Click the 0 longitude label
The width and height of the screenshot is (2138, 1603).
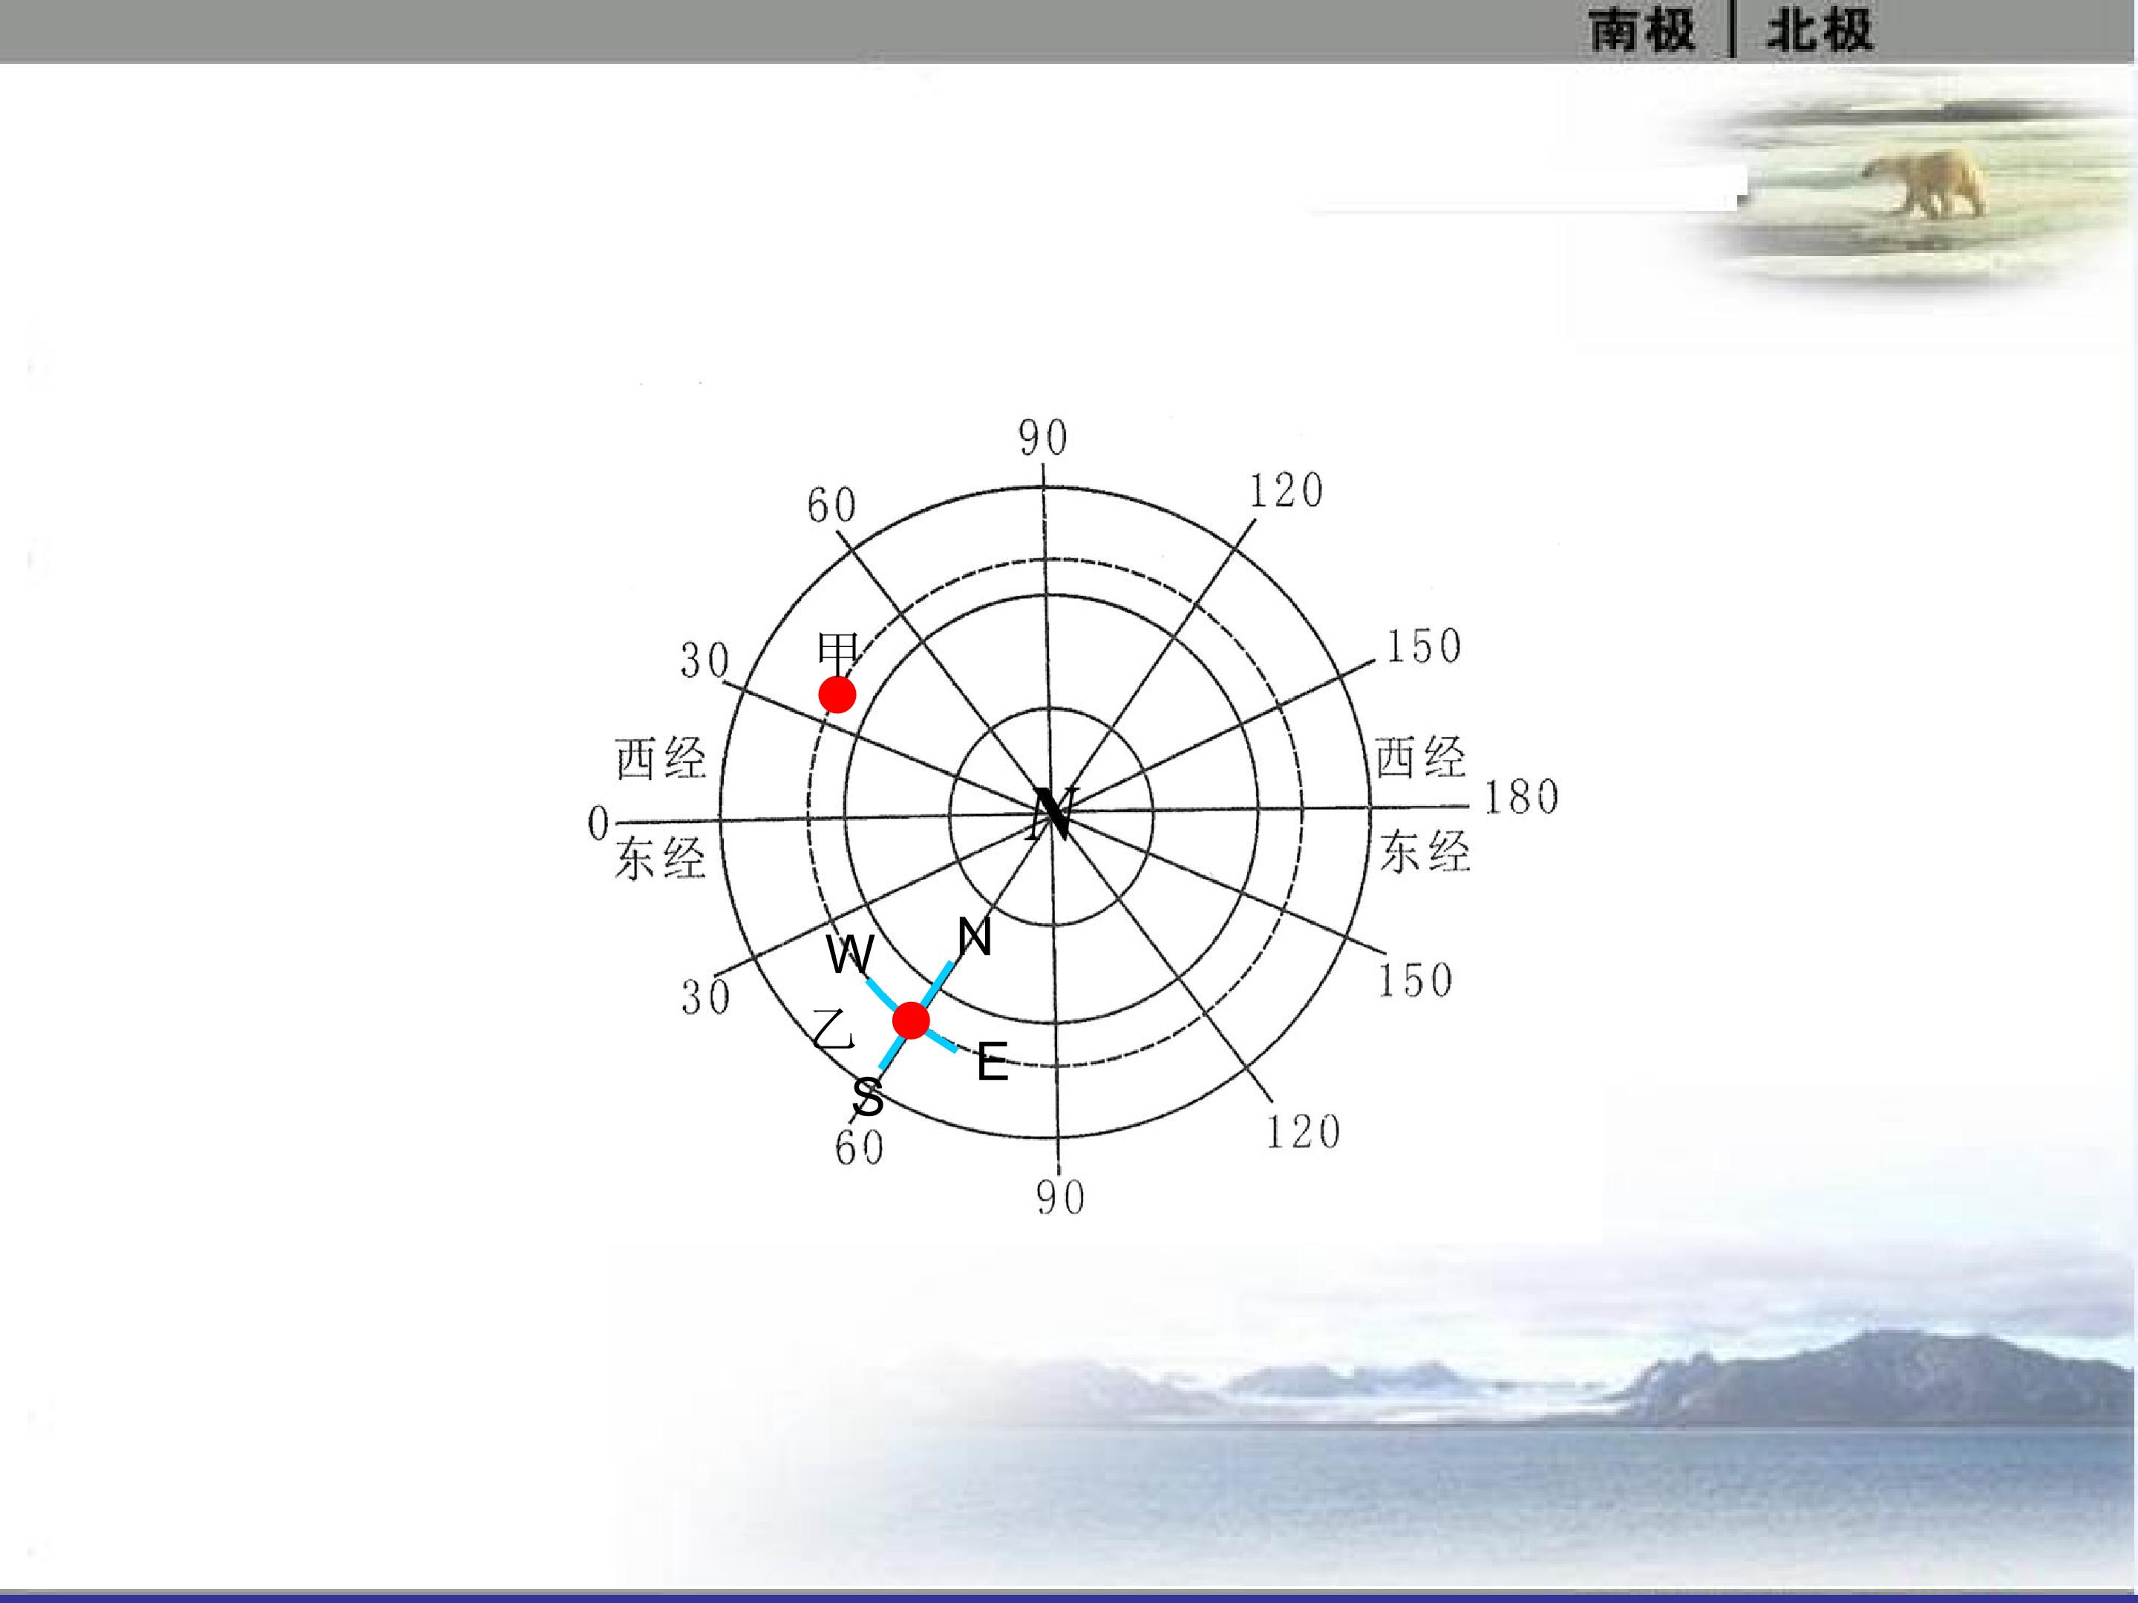click(x=598, y=825)
